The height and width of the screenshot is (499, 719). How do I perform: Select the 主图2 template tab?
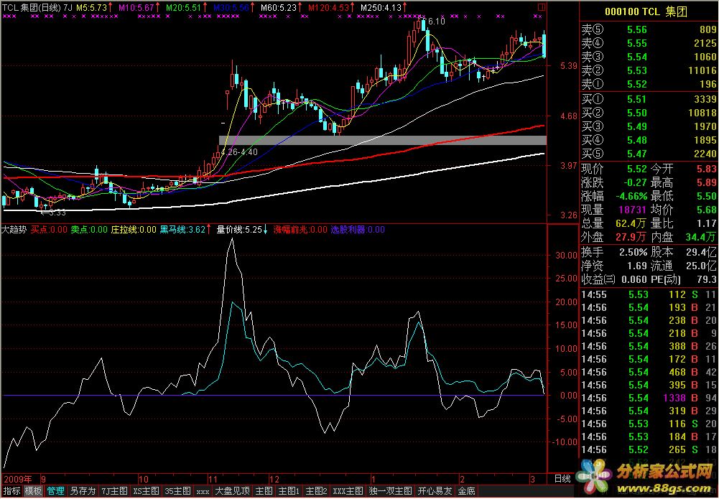point(316,491)
